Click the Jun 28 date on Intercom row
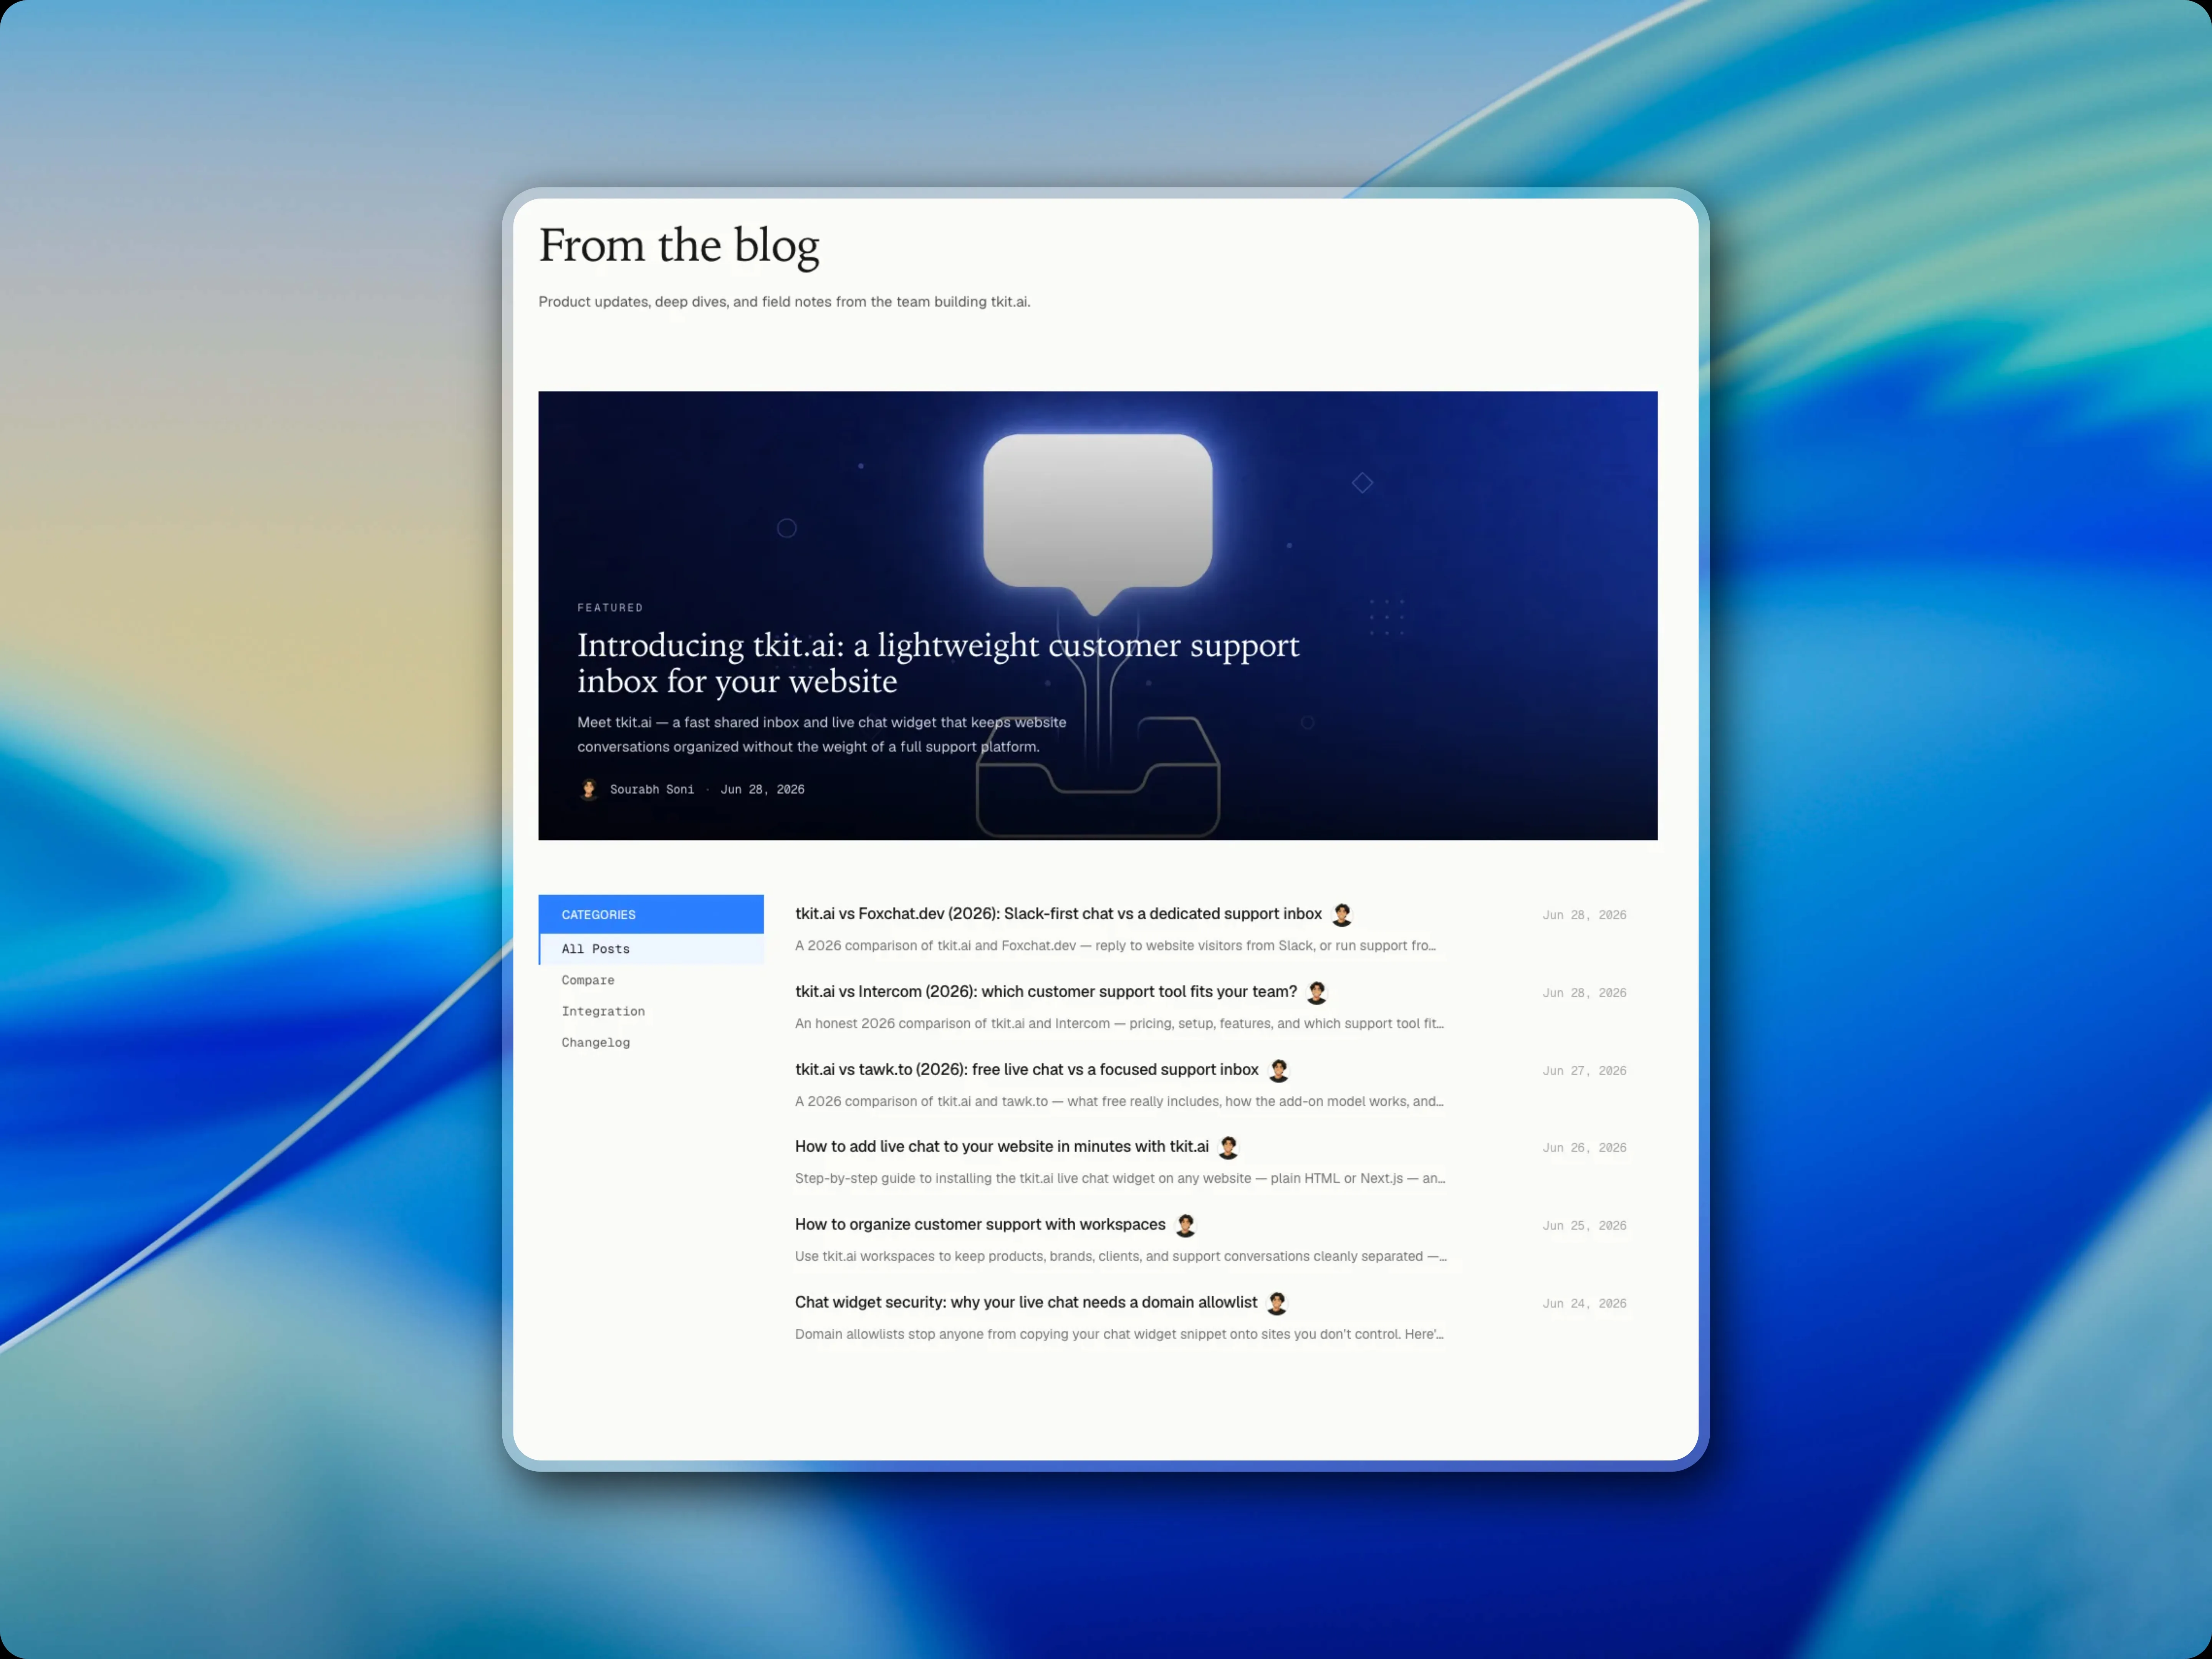The width and height of the screenshot is (2212, 1659). pyautogui.click(x=1584, y=993)
